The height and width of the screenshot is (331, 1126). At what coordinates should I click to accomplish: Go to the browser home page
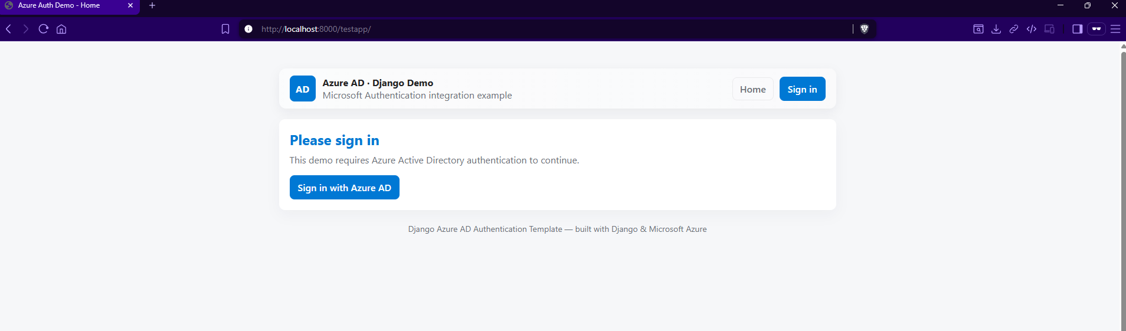click(61, 29)
